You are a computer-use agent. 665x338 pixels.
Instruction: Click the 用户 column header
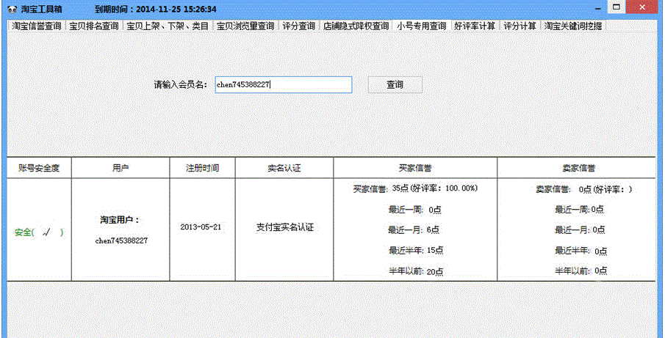(121, 168)
